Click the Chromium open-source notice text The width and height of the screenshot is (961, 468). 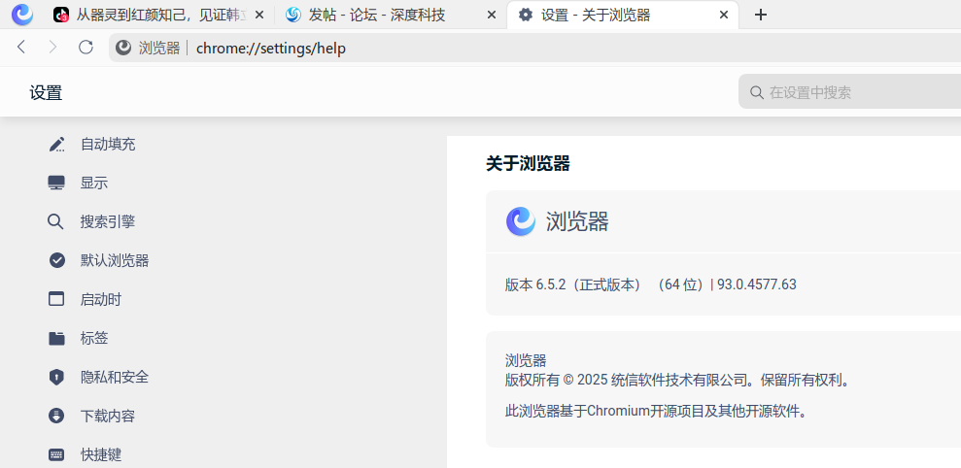tap(657, 411)
